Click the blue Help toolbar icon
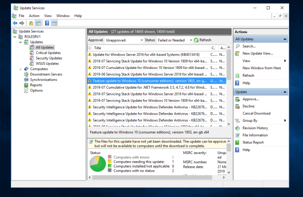Image resolution: width=303 pixels, height=197 pixels. pyautogui.click(x=47, y=23)
